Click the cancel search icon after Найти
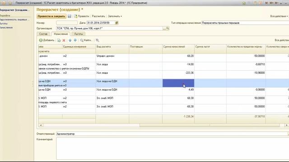The height and width of the screenshot is (162, 289). [98, 40]
